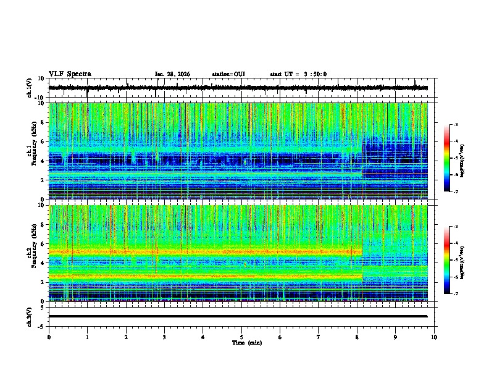
Task: Click the "ch.1 Frequency (kHz)" axis label
Action: pyautogui.click(x=32, y=143)
